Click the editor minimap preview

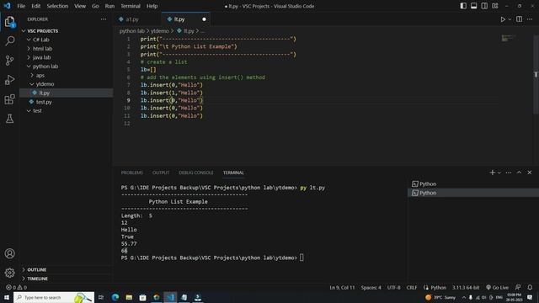[x=509, y=38]
